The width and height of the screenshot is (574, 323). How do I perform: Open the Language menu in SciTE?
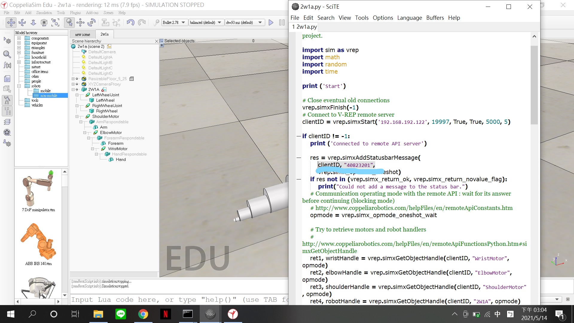click(x=409, y=18)
